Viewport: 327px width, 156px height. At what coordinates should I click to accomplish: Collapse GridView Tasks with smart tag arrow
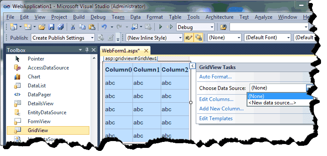[x=192, y=66]
